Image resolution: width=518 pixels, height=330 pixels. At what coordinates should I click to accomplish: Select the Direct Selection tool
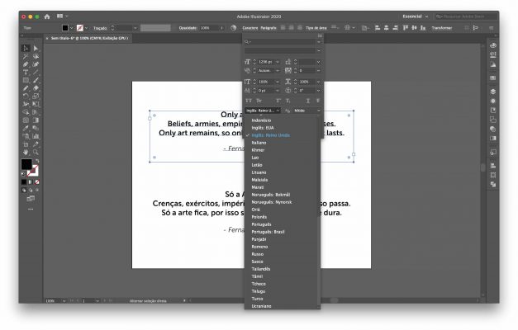pos(36,49)
